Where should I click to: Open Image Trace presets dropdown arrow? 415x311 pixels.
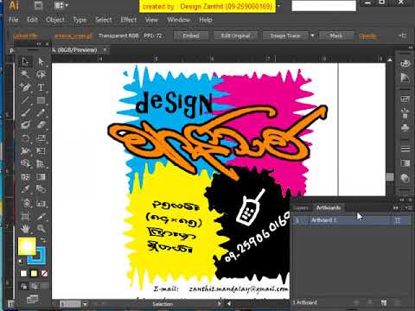click(x=312, y=35)
